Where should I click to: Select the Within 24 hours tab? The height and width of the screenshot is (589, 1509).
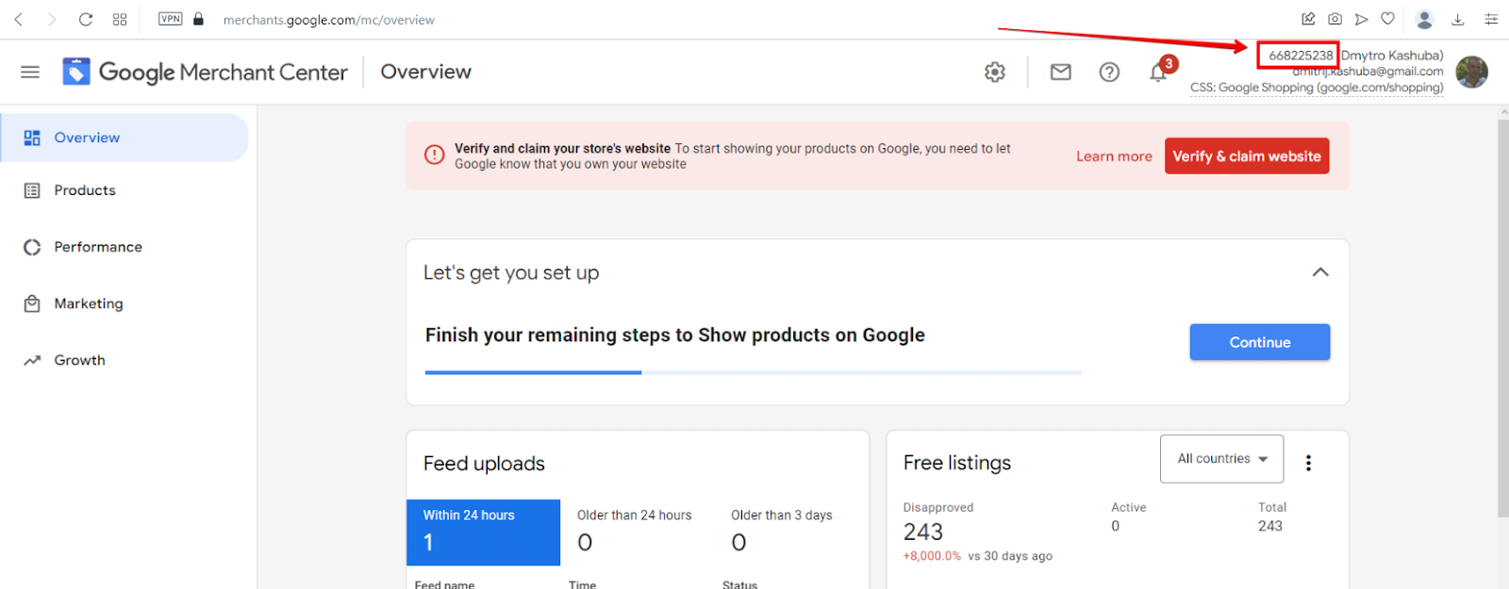click(x=483, y=532)
